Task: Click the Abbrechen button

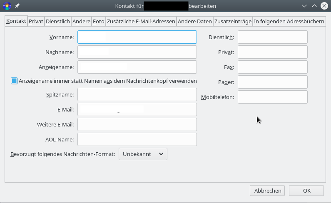Action: [268, 191]
